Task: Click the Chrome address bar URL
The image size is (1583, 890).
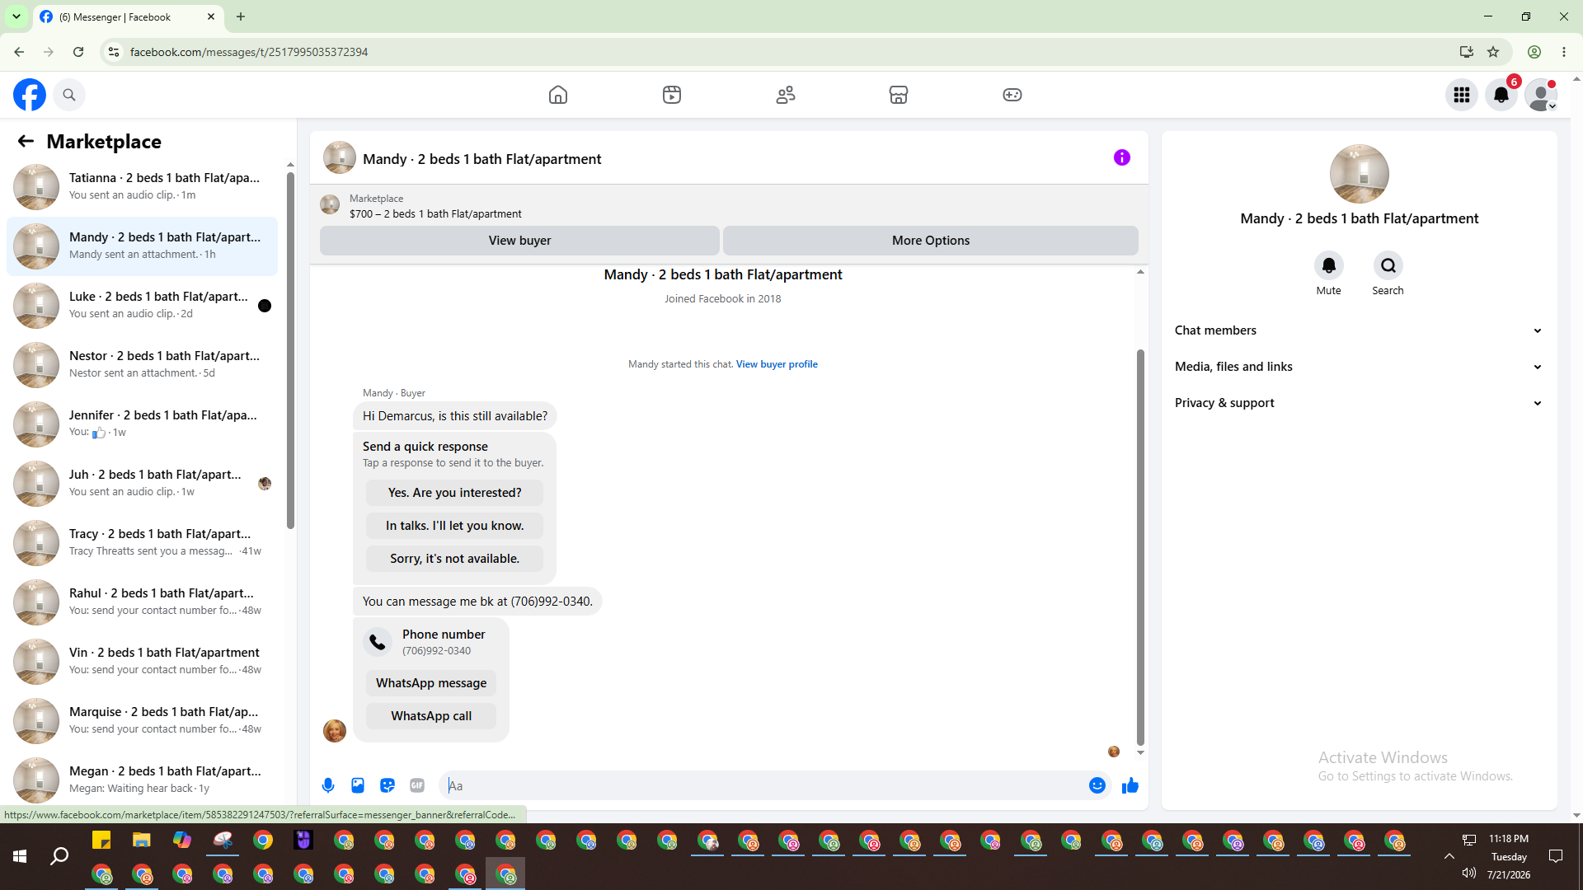Action: 249,52
